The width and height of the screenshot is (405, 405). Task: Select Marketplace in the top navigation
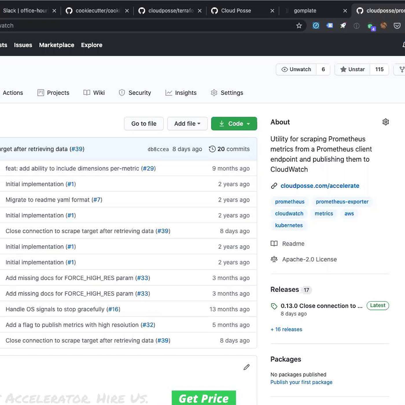click(x=56, y=45)
